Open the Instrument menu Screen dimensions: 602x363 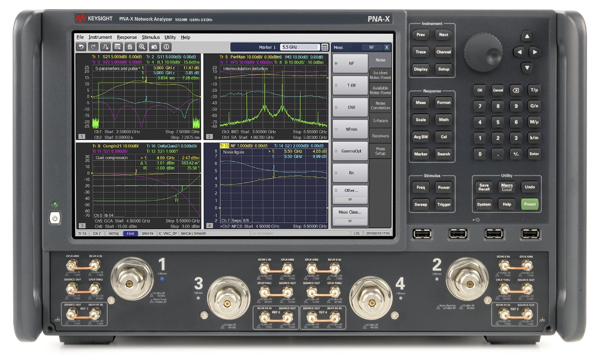click(100, 37)
